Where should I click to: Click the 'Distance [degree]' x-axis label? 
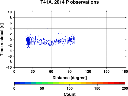coord(70,78)
